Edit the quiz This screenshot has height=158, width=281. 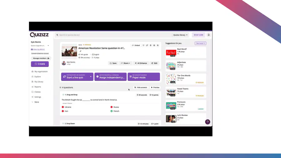(x=154, y=63)
